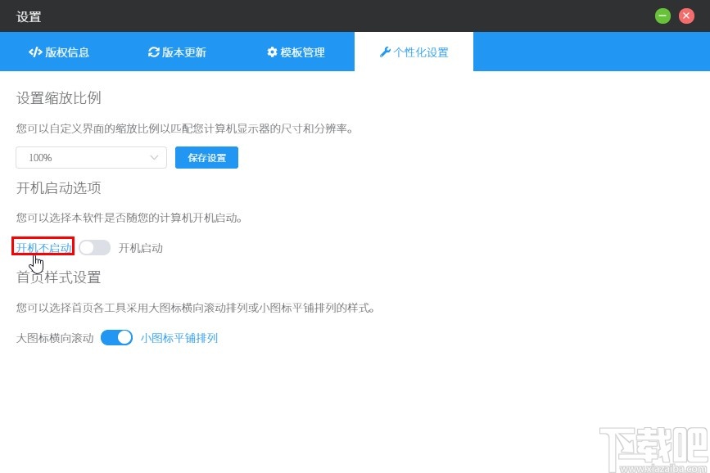
Task: Select the highlighted 开机不启动 option
Action: (x=42, y=247)
